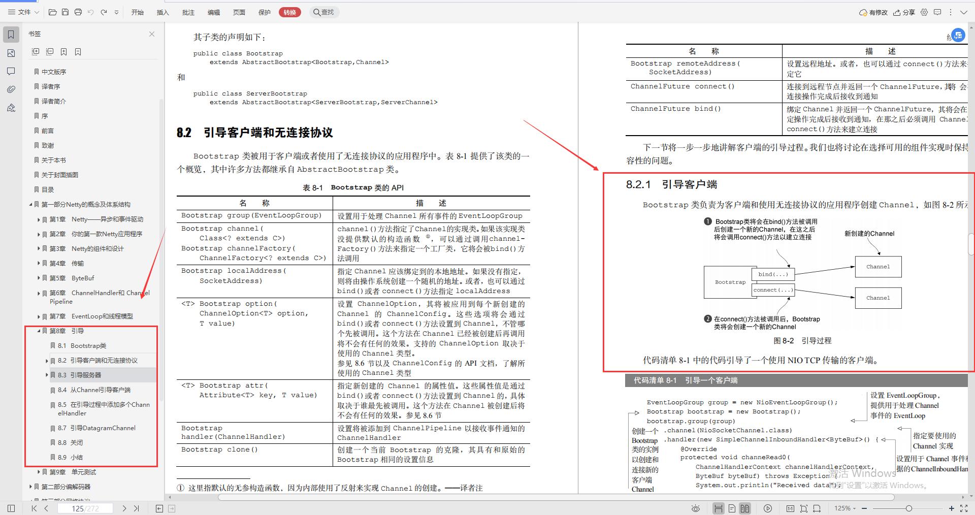Click the red 转换 convert button
Image resolution: width=975 pixels, height=515 pixels.
click(x=289, y=12)
